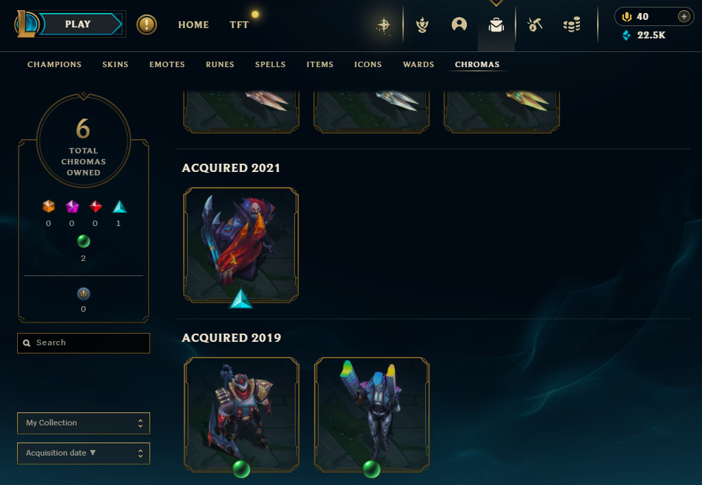Switch to the Emotes tab
This screenshot has height=485, width=702.
(167, 64)
